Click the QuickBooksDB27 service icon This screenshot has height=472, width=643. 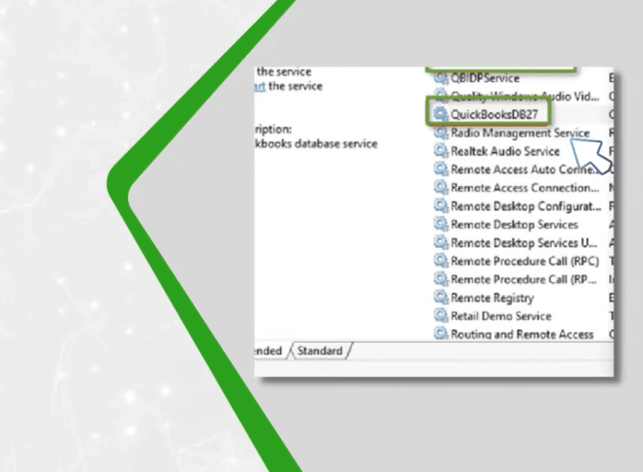pos(441,114)
